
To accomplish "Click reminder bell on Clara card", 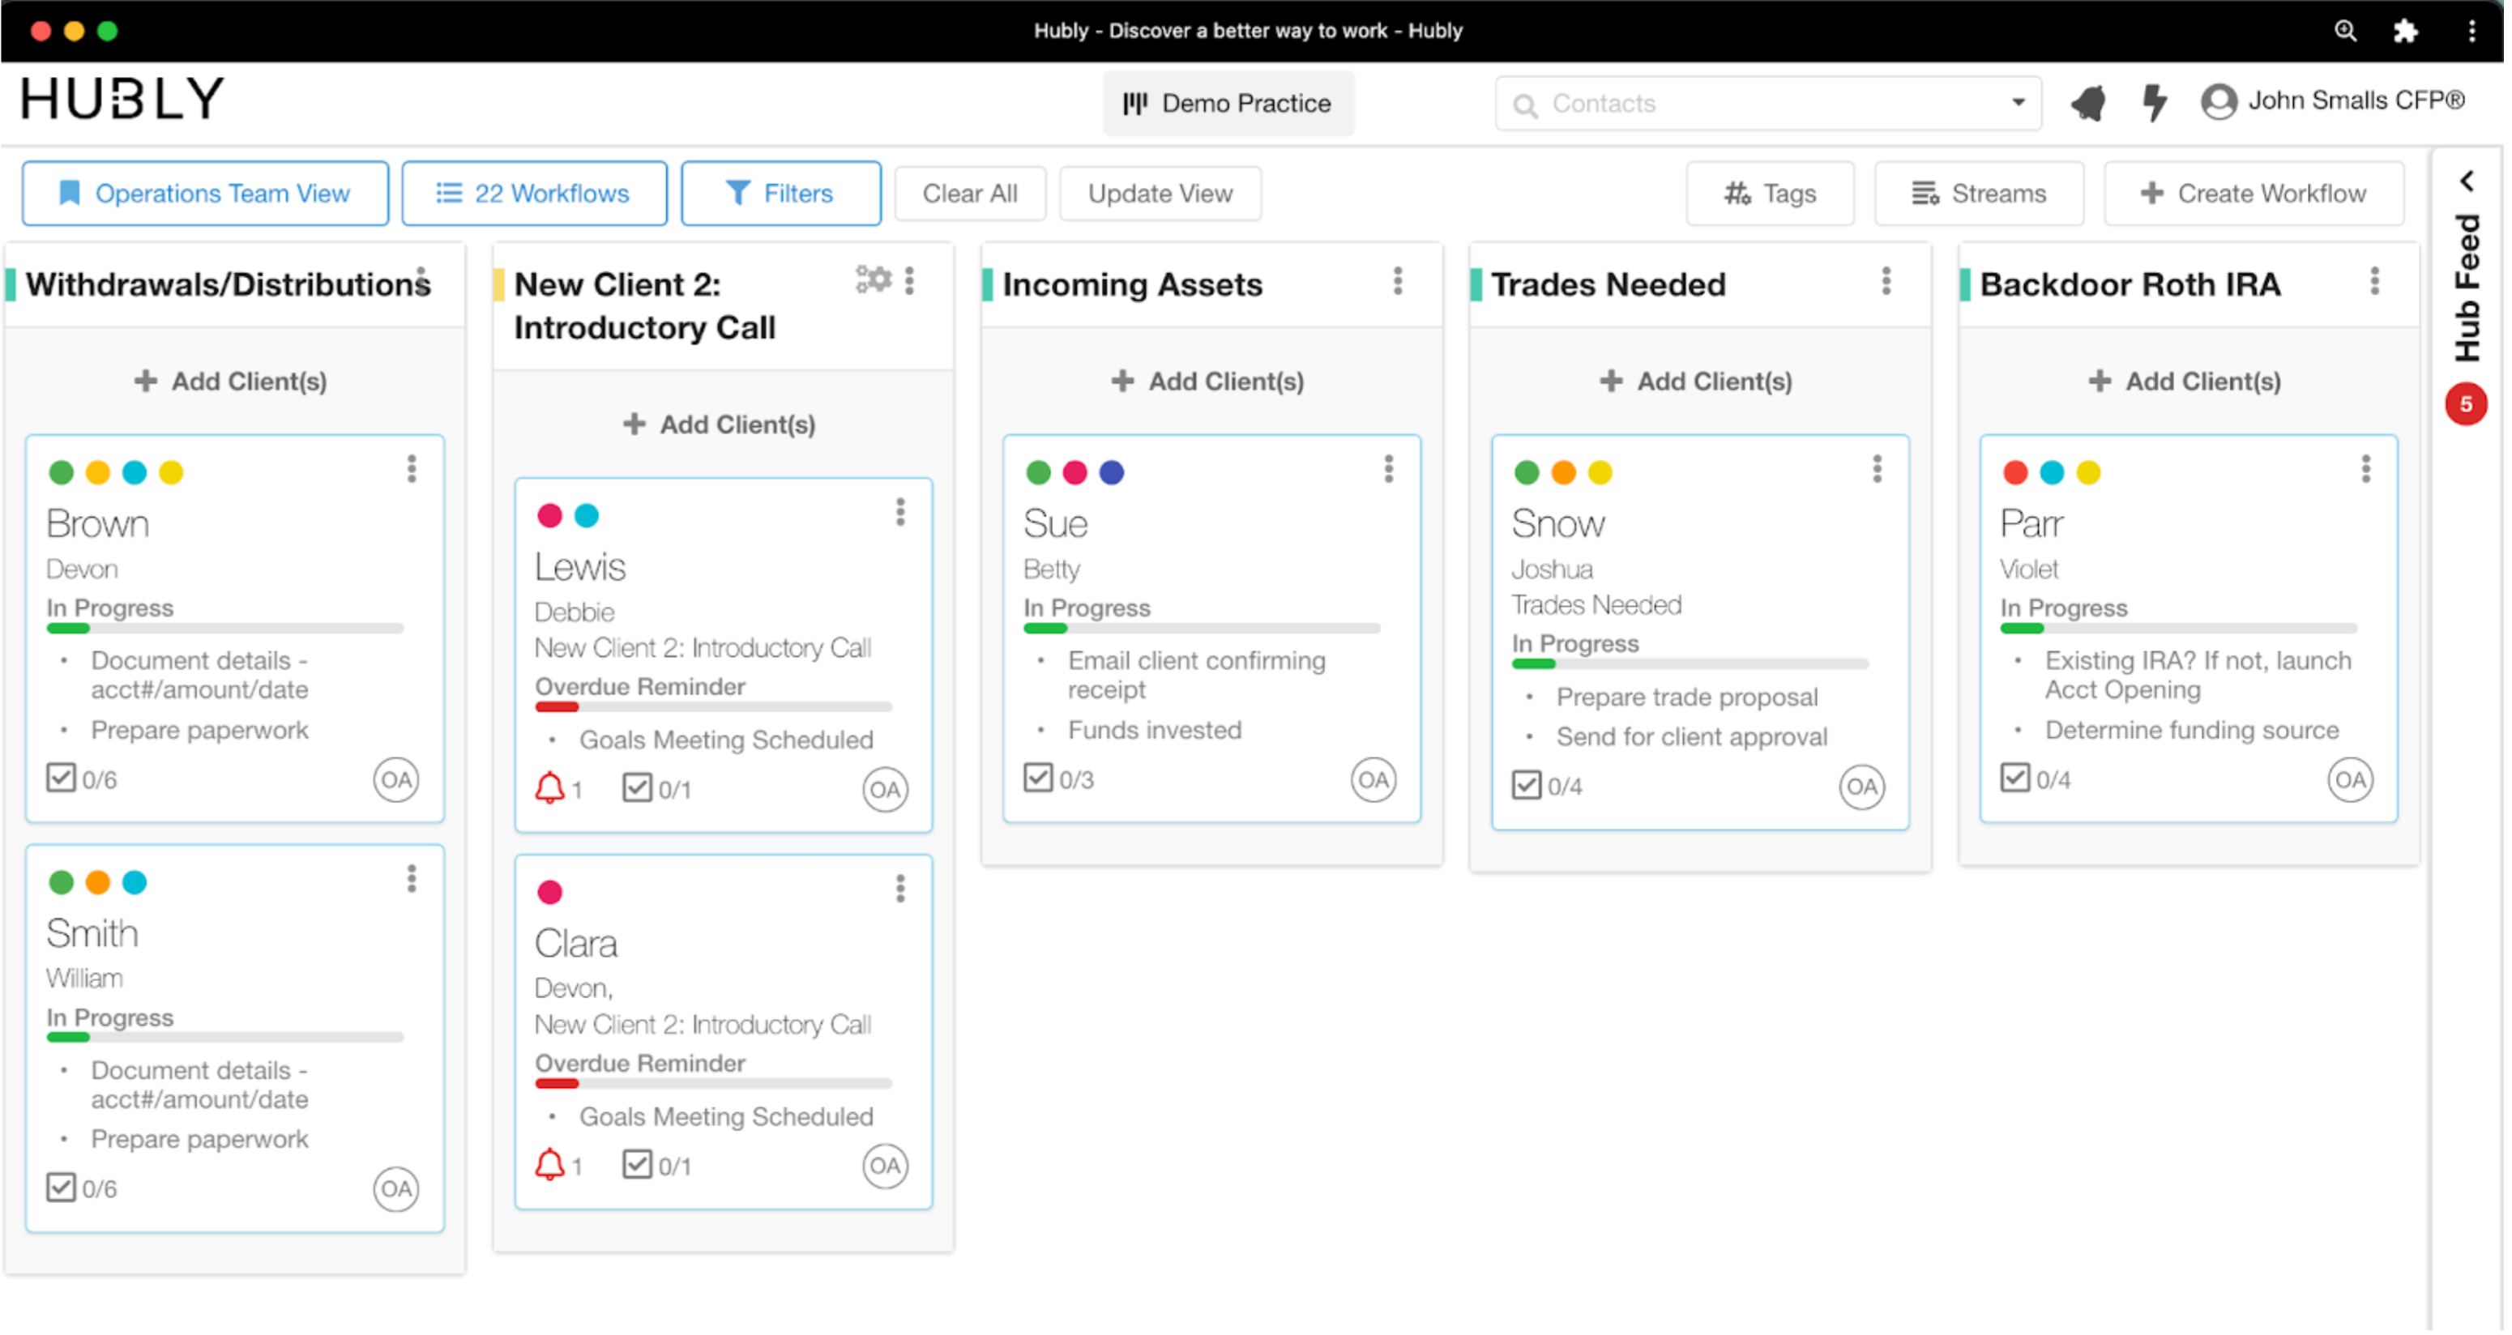I will 550,1164.
